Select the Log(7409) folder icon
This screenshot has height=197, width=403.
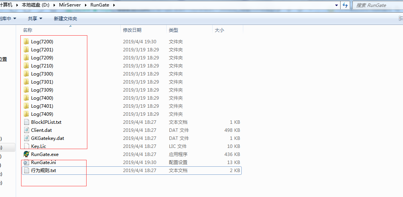click(x=26, y=114)
